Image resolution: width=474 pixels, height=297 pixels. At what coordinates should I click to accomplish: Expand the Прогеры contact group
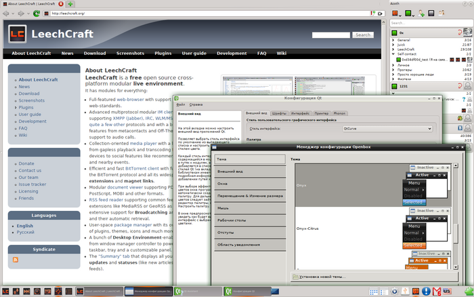[393, 70]
